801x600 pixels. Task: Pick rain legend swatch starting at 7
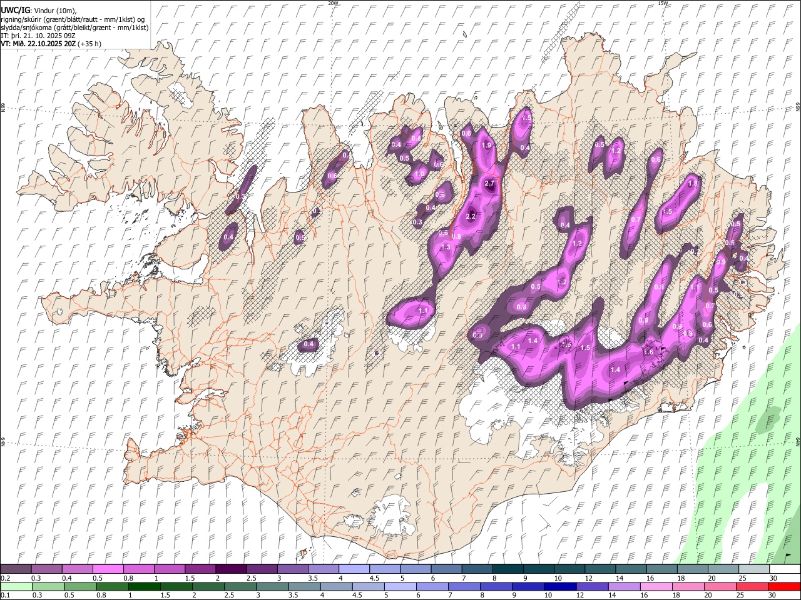pyautogui.click(x=464, y=586)
